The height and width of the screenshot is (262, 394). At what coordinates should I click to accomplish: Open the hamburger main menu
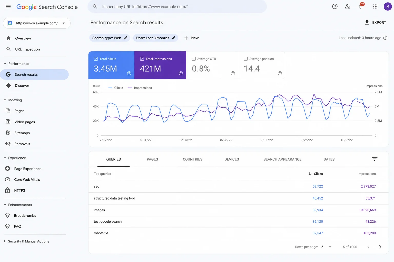(x=8, y=7)
